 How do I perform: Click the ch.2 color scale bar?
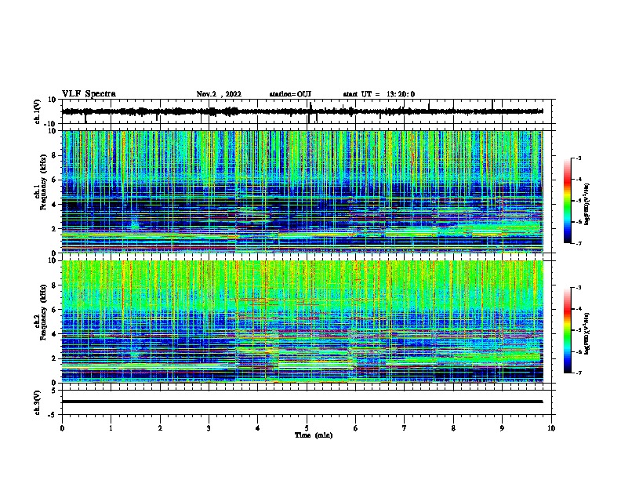coord(568,330)
